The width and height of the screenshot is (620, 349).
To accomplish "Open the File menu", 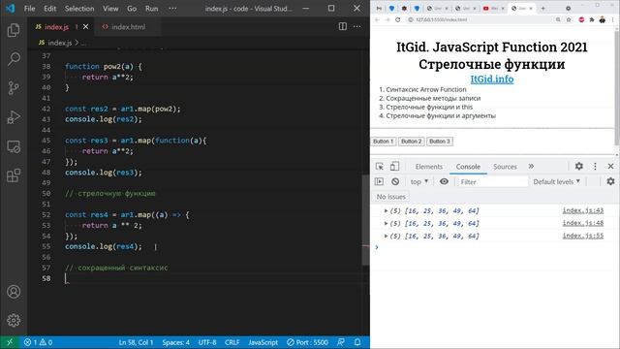I will (x=30, y=9).
